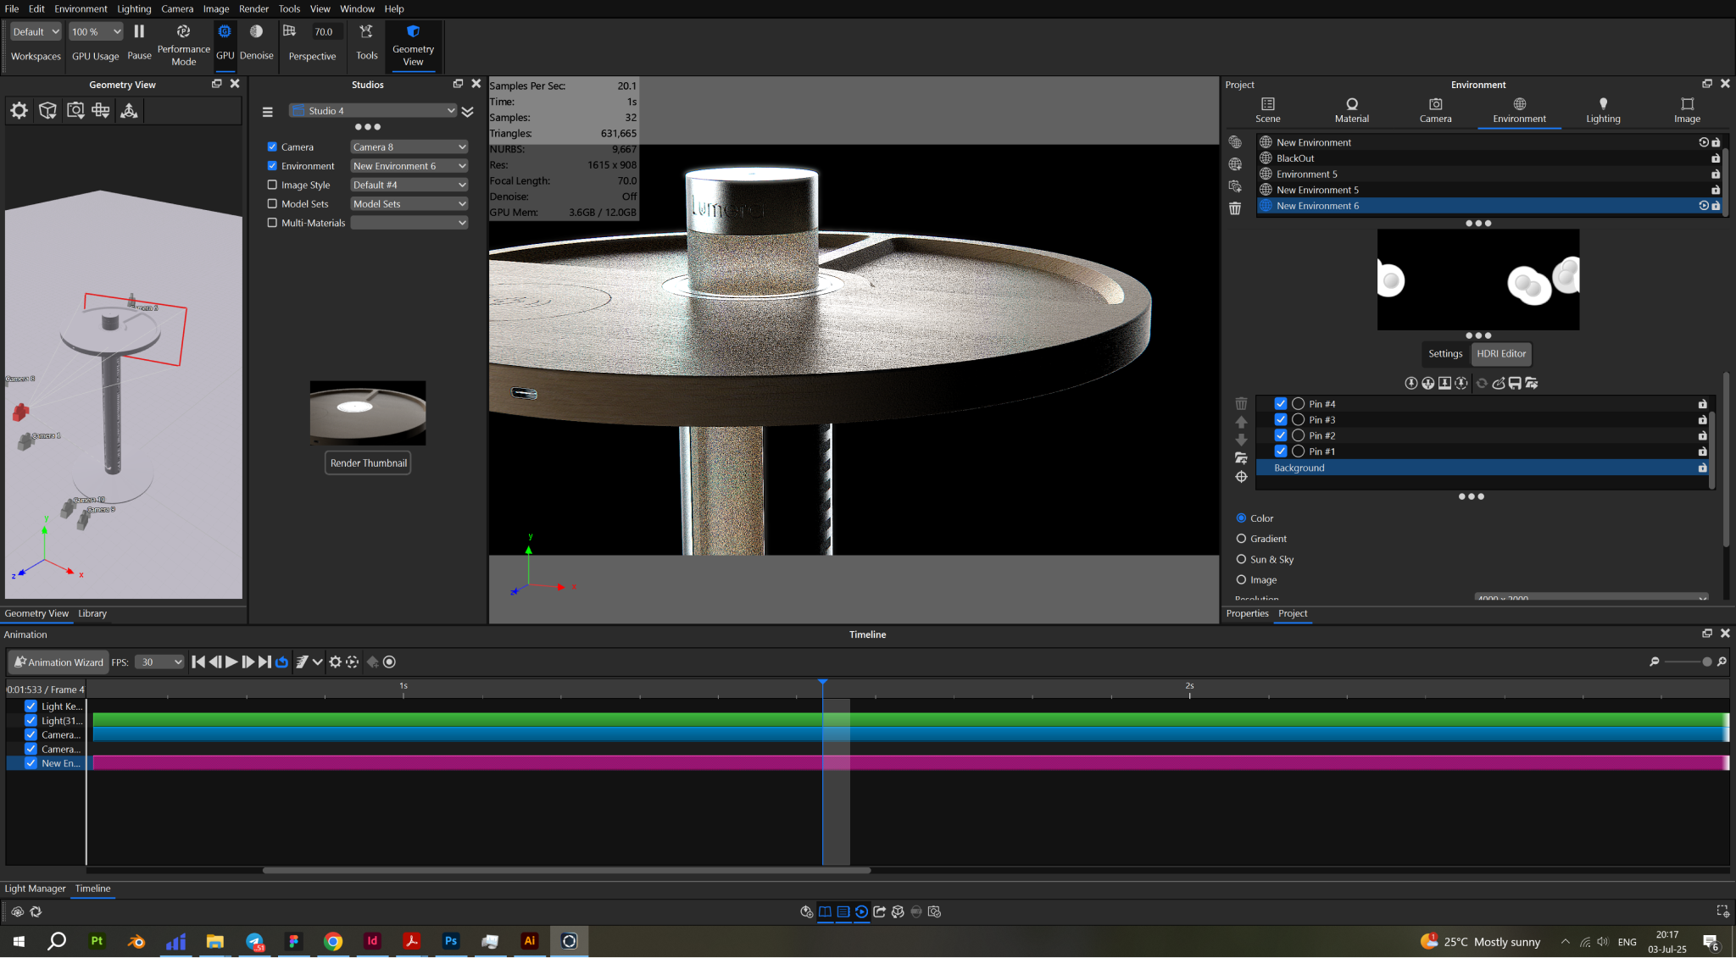Screen dimensions: 1736x958
Task: Uncheck Pin #3 in HDRI Editor
Action: 1280,420
